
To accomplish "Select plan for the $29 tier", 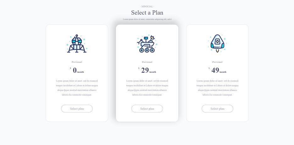I will 147,109.
